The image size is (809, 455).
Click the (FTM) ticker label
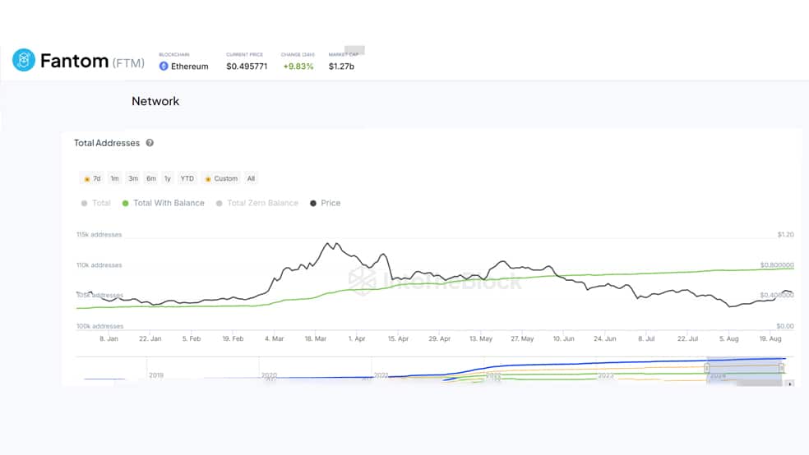tap(128, 63)
